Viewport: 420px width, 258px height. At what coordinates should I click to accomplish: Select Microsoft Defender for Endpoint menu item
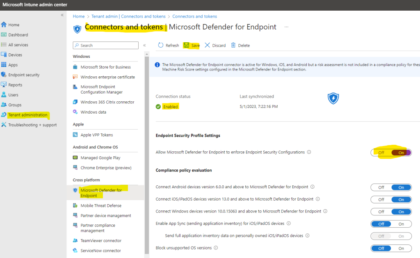pyautogui.click(x=105, y=193)
